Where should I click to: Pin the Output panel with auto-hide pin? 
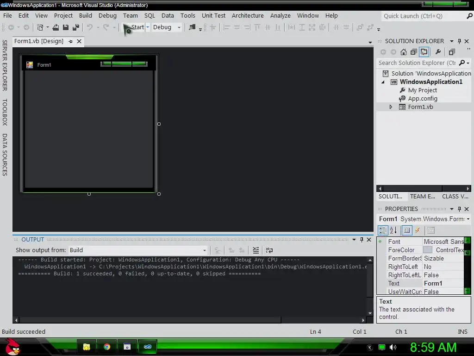(362, 240)
